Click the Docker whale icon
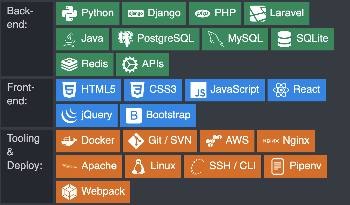This screenshot has height=205, width=350. [69, 141]
